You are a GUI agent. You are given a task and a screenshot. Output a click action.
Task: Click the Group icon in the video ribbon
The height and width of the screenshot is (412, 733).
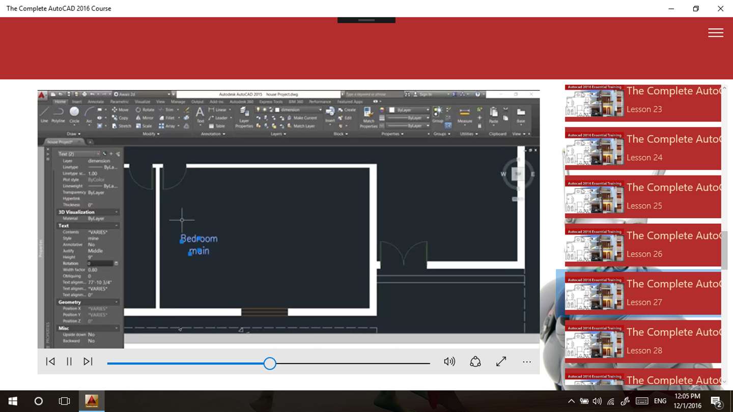pos(438,114)
